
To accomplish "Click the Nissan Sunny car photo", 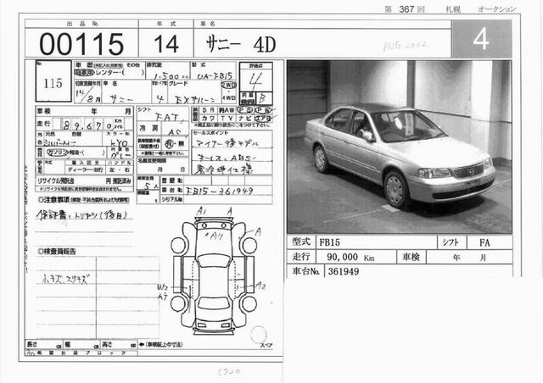I will pyautogui.click(x=400, y=147).
